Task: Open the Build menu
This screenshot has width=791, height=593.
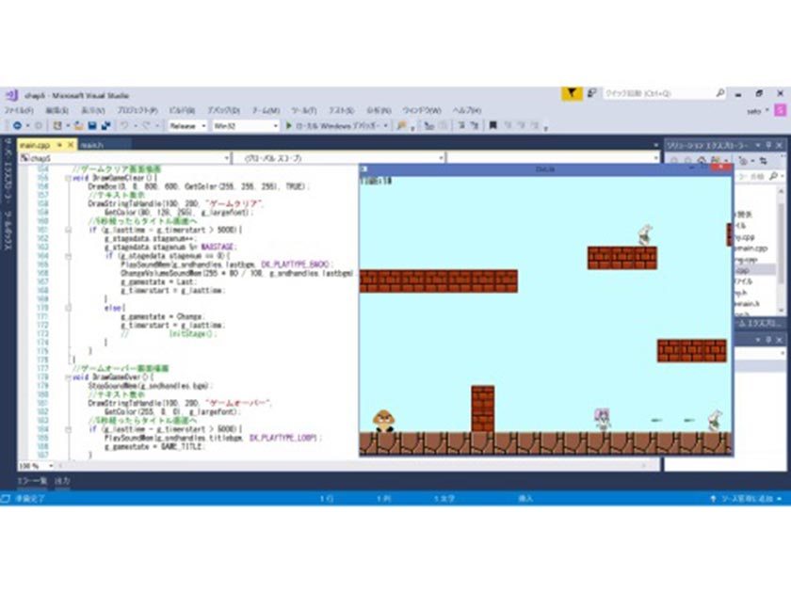Action: pos(182,110)
